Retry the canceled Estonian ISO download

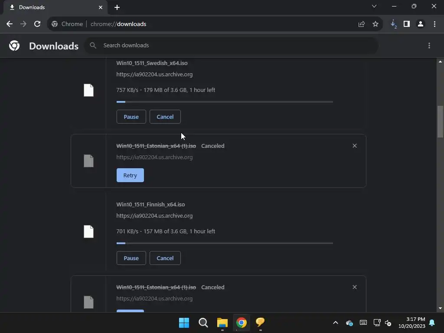tap(130, 175)
